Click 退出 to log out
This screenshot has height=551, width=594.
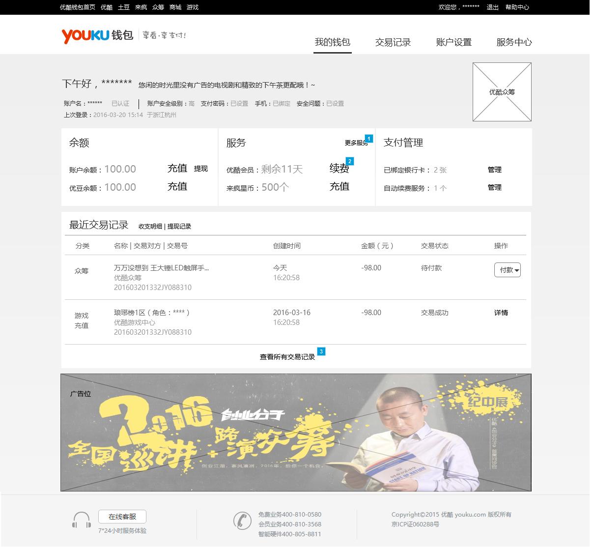tap(492, 7)
